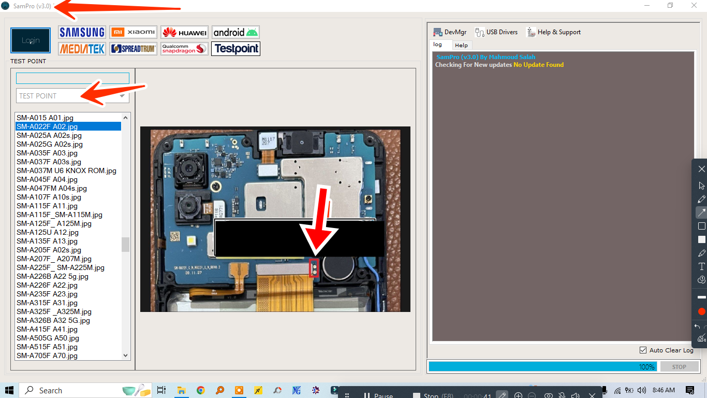
Task: Click the file list scroll up arrow
Action: coord(125,117)
